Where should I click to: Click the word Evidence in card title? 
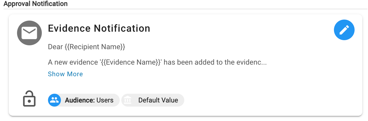(69, 28)
